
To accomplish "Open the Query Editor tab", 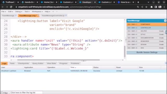I will pyautogui.click(x=38, y=63).
